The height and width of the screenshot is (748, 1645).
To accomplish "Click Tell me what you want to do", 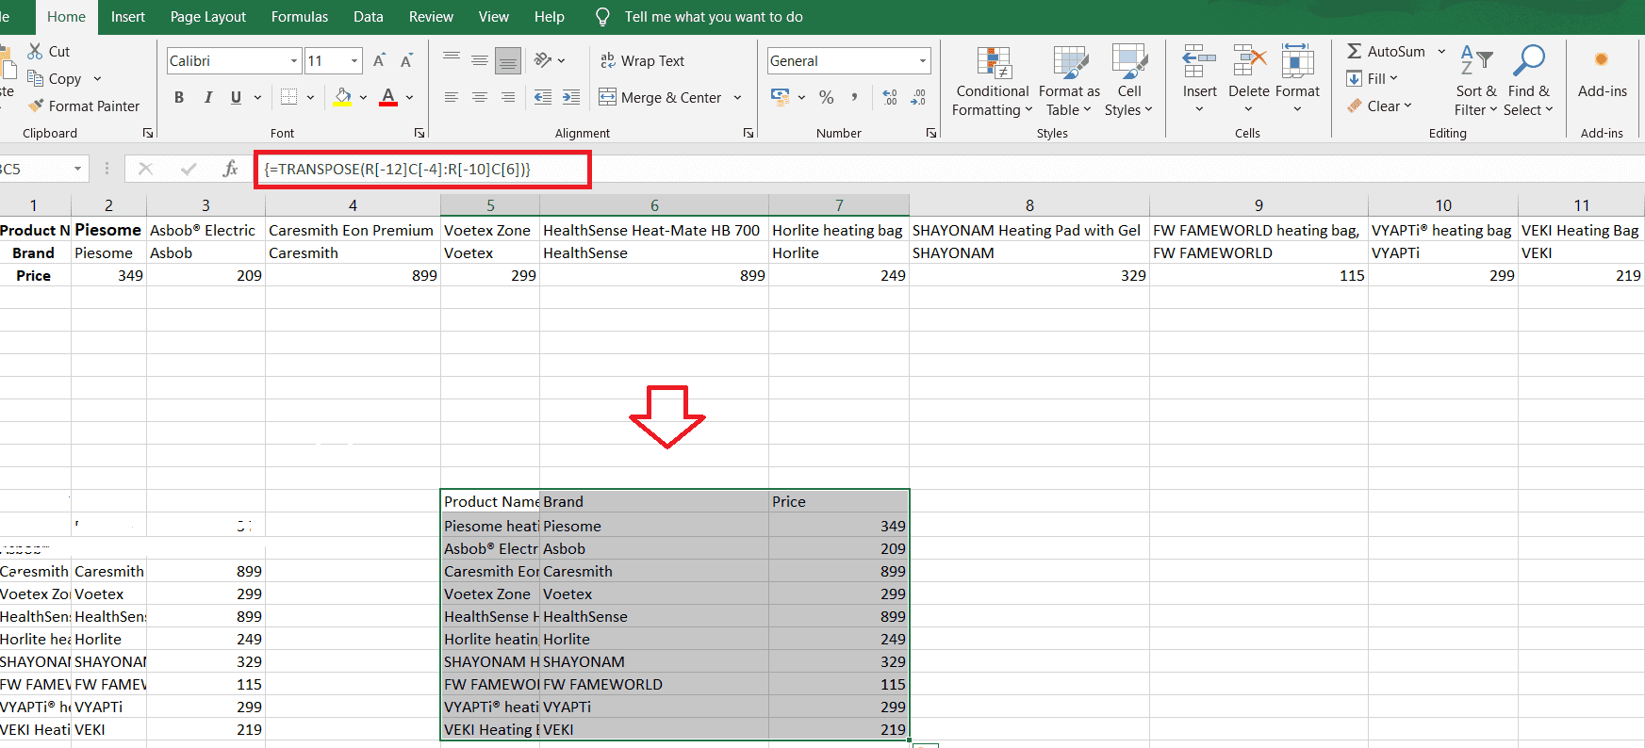I will click(x=714, y=17).
